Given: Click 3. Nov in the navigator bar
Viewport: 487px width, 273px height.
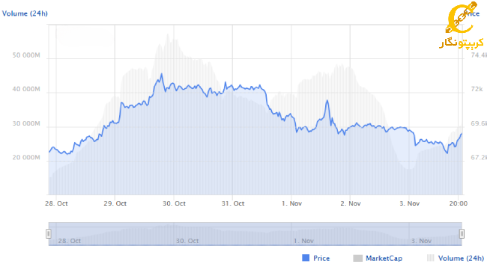Looking at the screenshot, I should coord(422,241).
